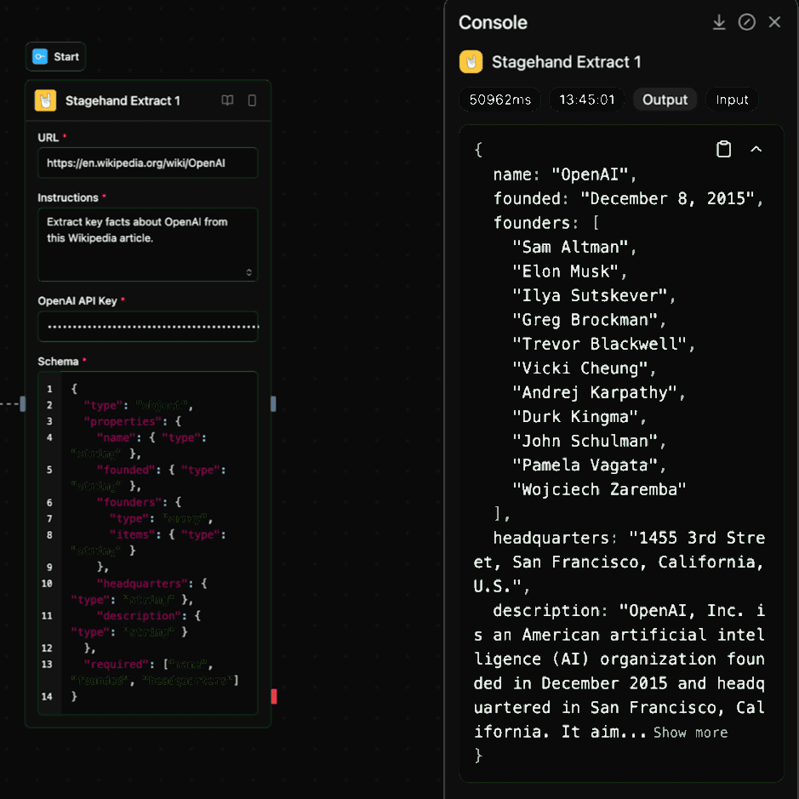Click the Instructions textarea resize stepper
The height and width of the screenshot is (799, 799).
pos(249,272)
